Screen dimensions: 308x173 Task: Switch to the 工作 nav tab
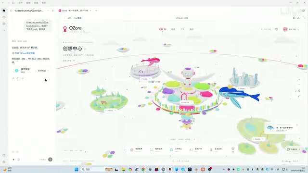click(182, 29)
